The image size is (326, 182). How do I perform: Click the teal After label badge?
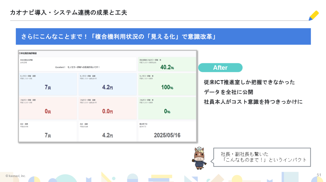(x=220, y=68)
